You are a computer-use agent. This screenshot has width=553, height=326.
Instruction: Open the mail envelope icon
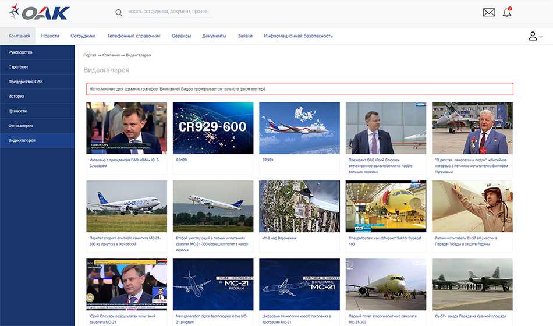tap(489, 12)
